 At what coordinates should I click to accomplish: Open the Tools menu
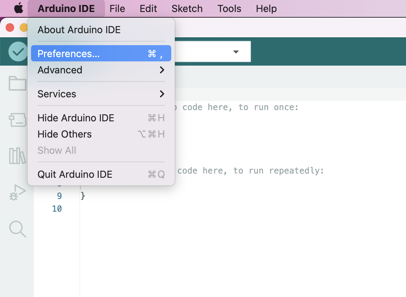pos(229,8)
